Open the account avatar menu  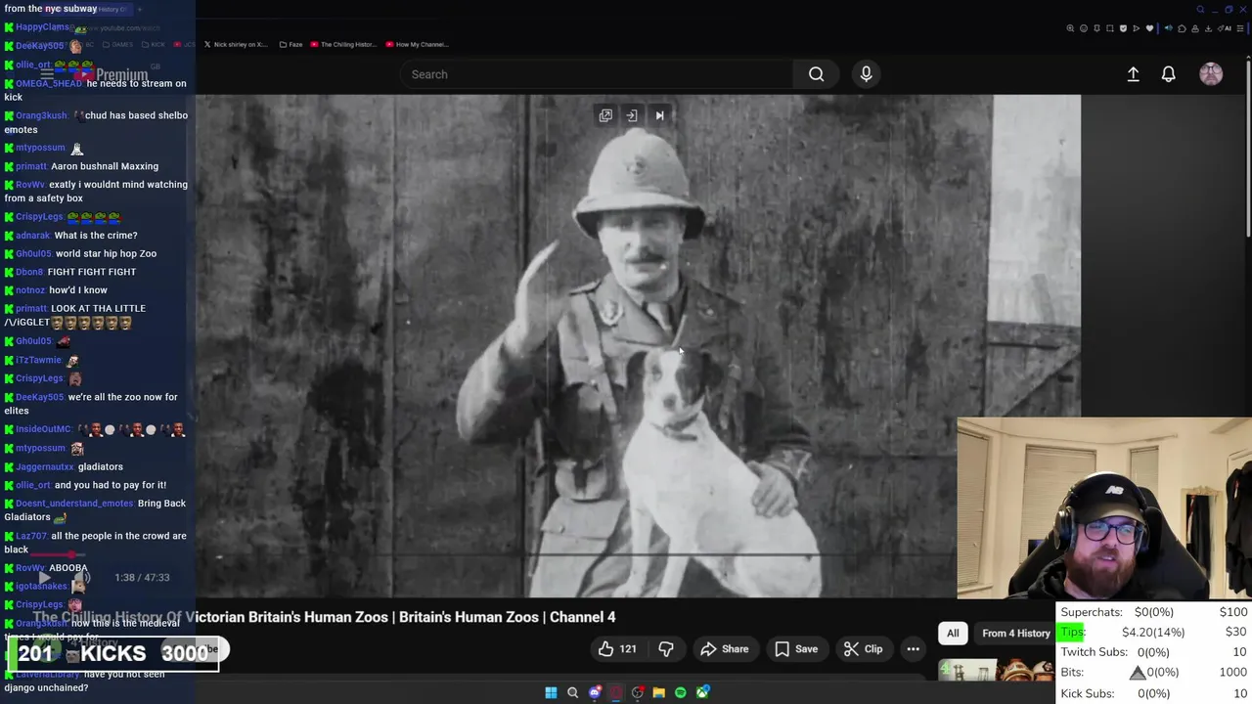click(1211, 74)
